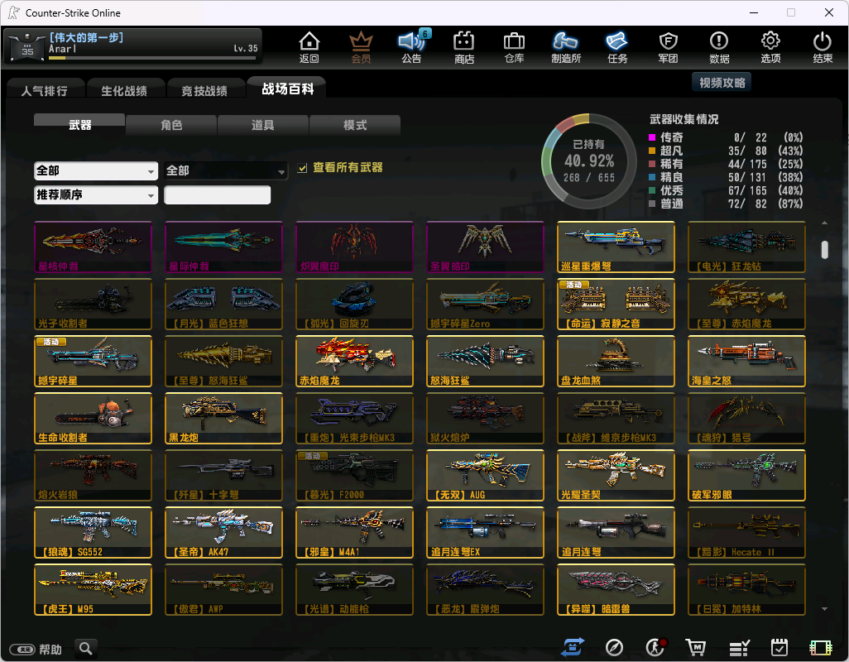Select the 光耀圣契 weapon card
This screenshot has height=662, width=849.
[x=616, y=475]
